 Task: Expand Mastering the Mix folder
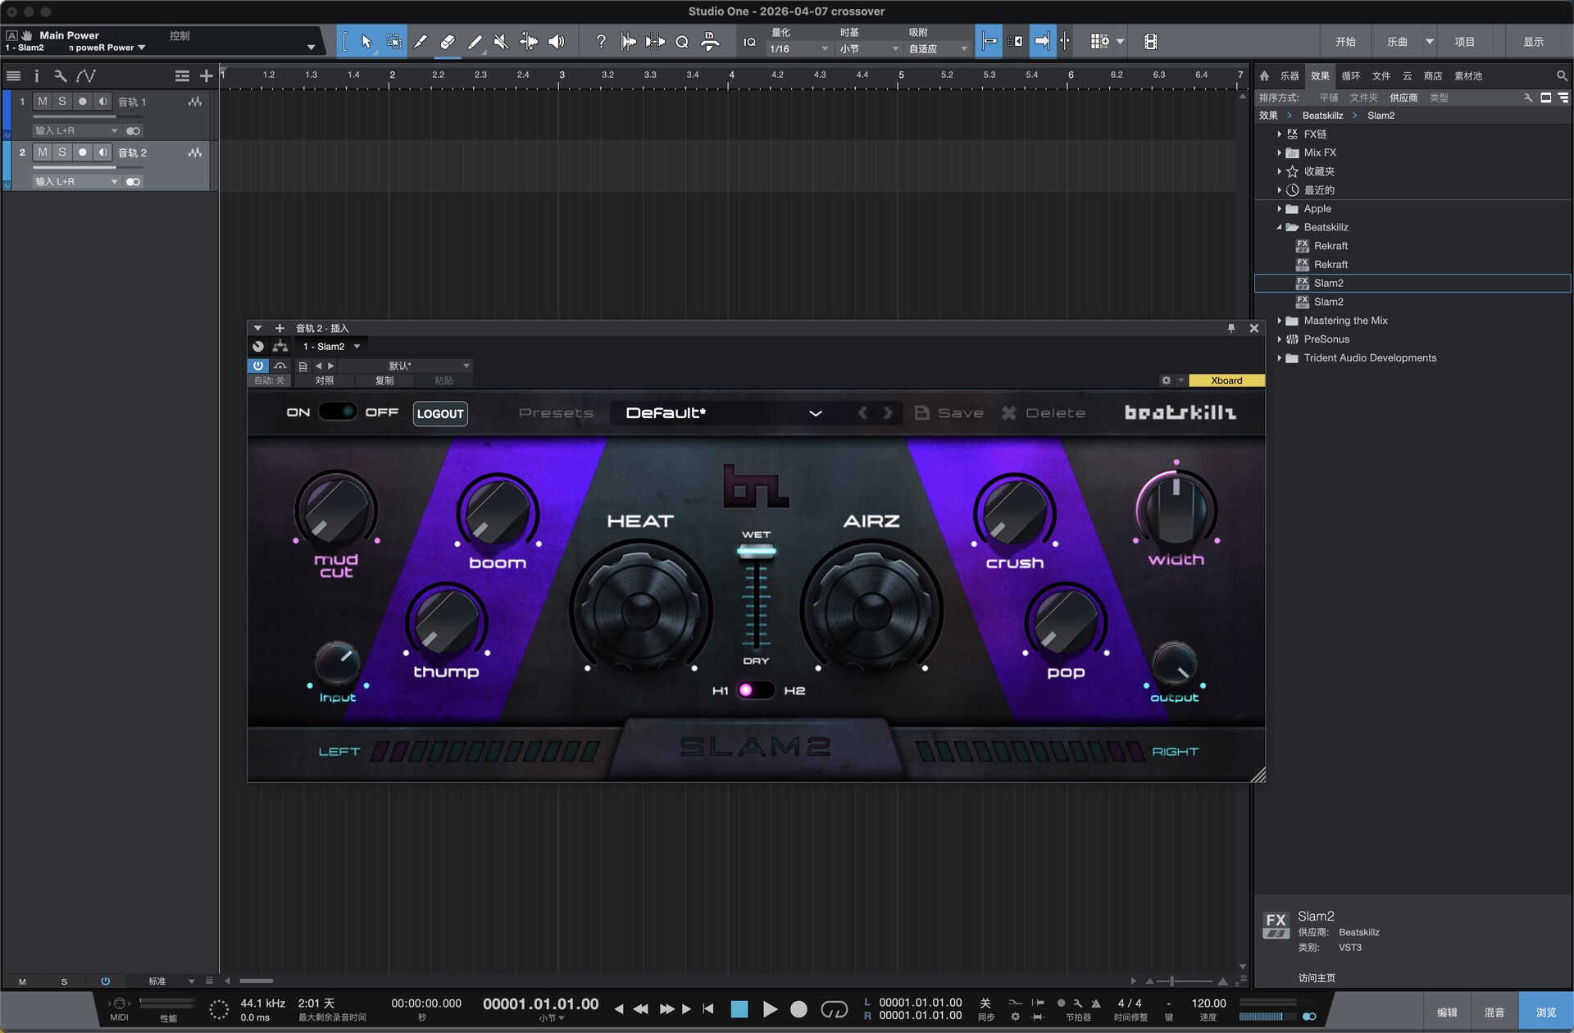click(x=1279, y=321)
